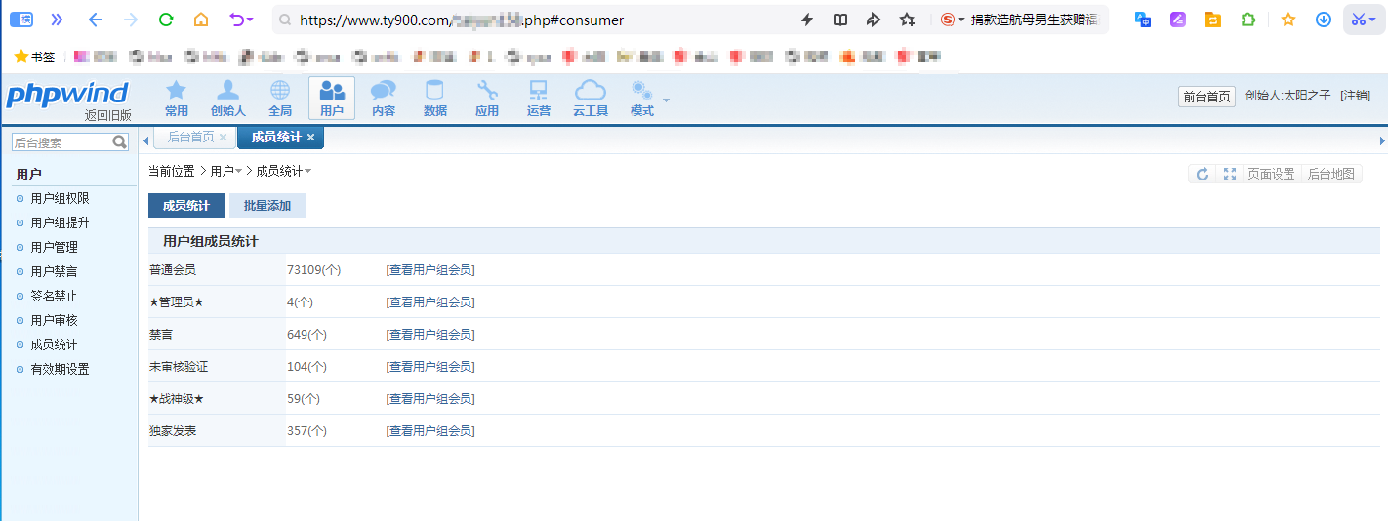Expand the 用户 breadcrumb dropdown
This screenshot has width=1388, height=521.
point(238,172)
